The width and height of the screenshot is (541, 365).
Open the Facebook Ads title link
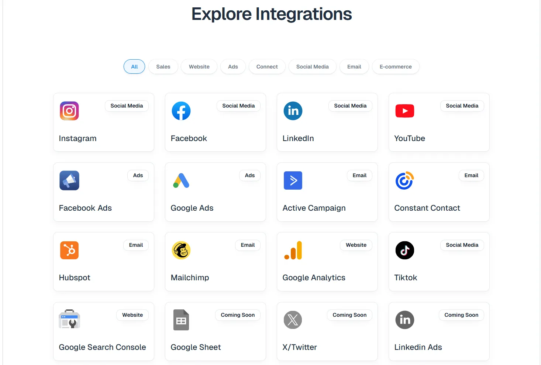click(x=85, y=208)
